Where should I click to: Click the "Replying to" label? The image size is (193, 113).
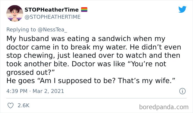[x=21, y=30]
